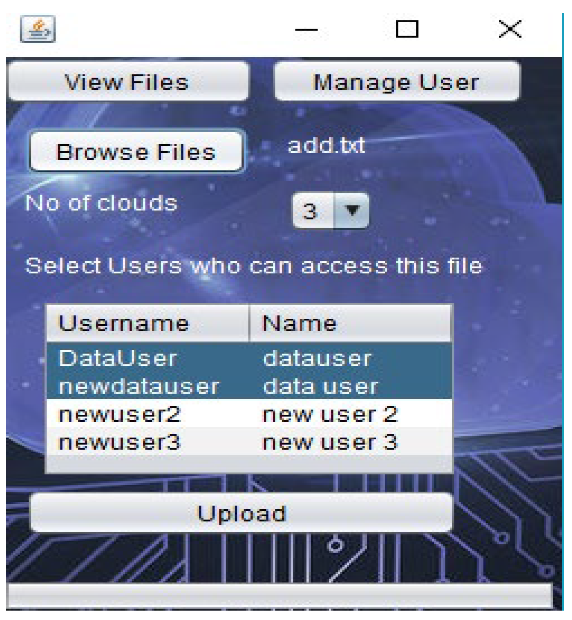Viewport: 572px width, 620px height.
Task: Click the Upload button
Action: [x=241, y=513]
